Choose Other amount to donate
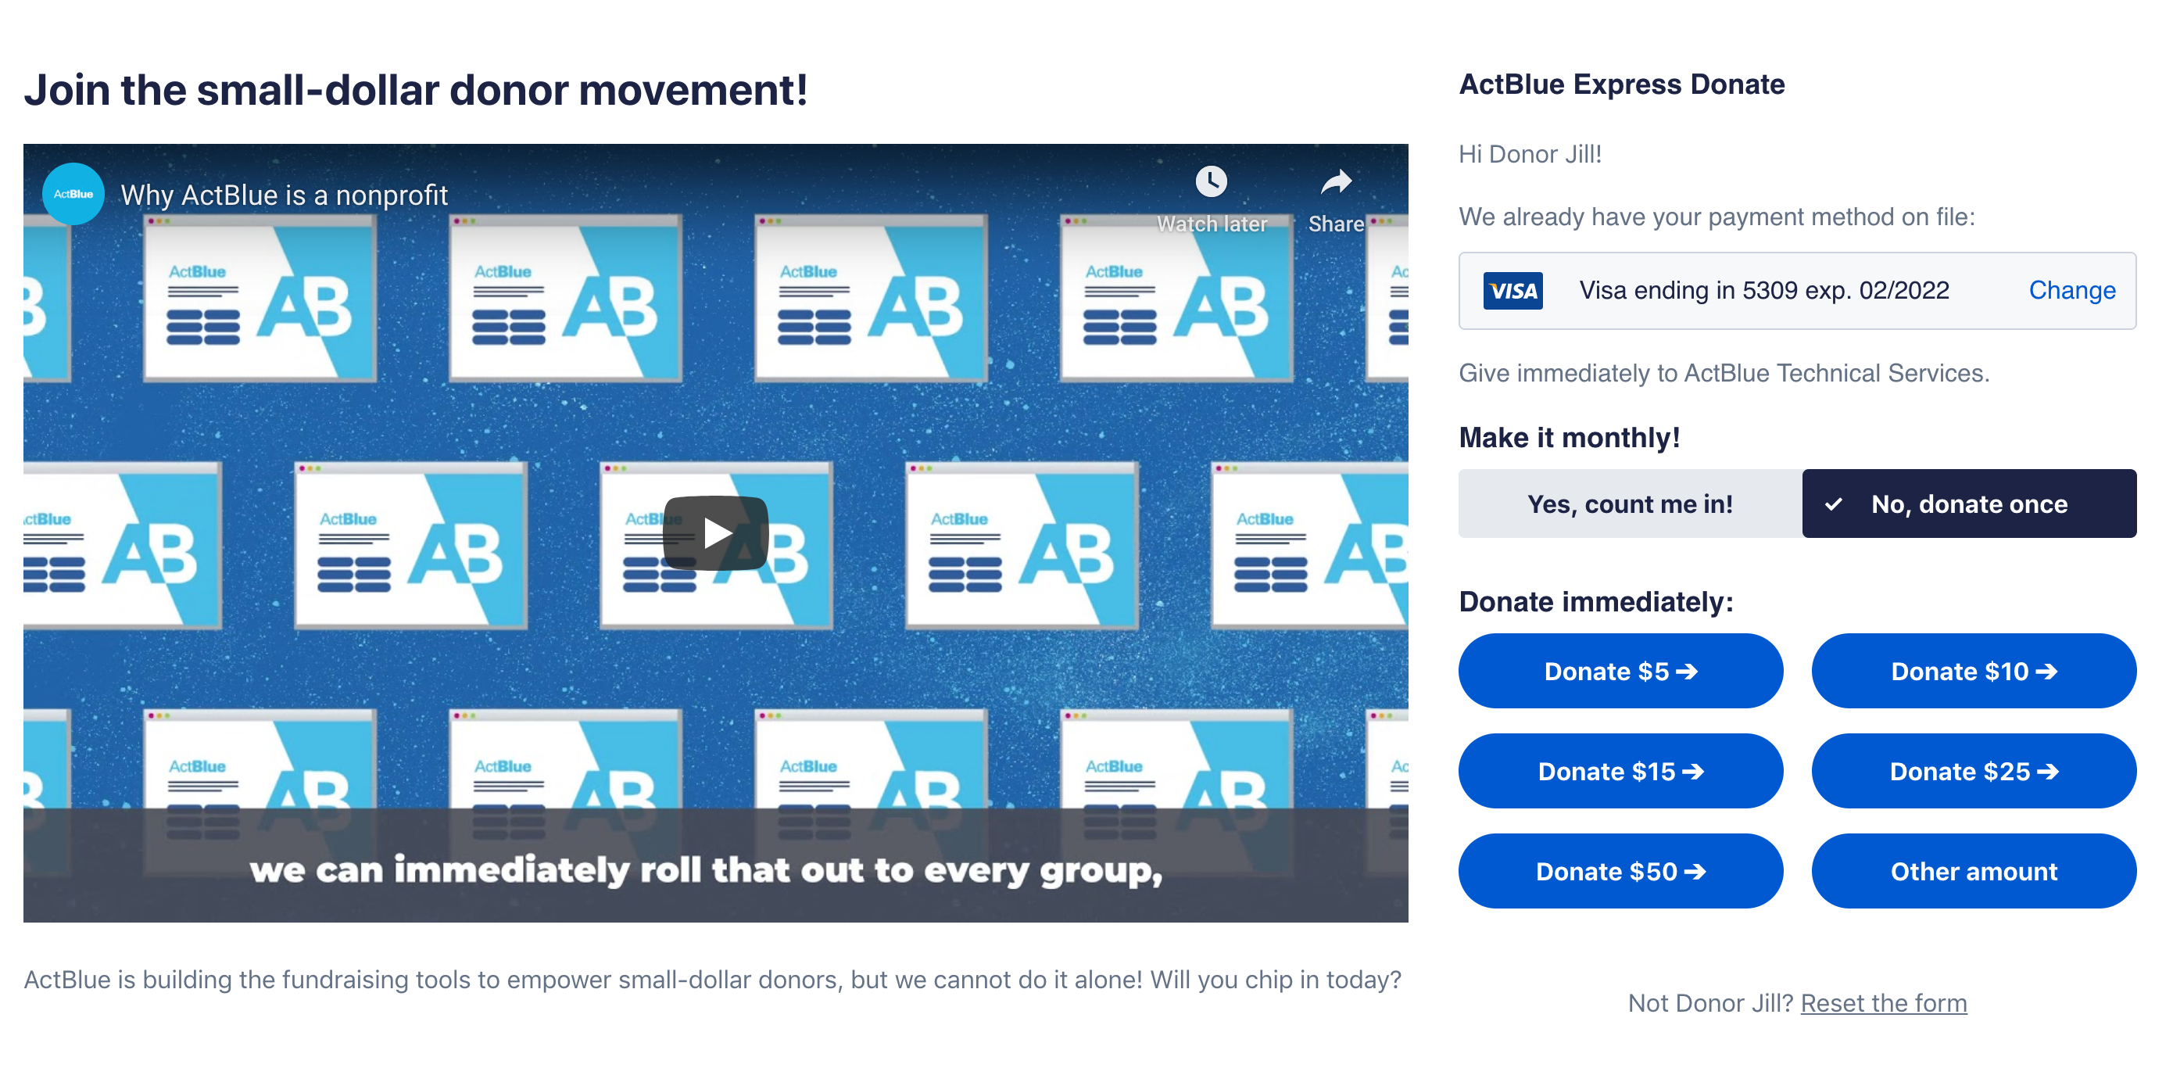2173x1068 pixels. pos(1973,871)
